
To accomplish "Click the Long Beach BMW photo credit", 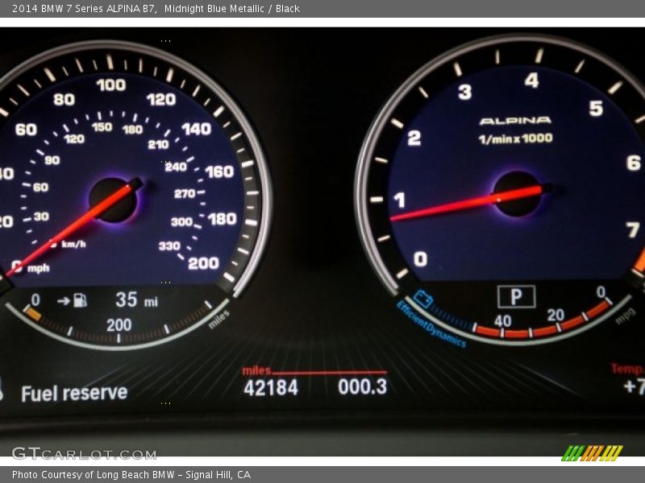I will (x=131, y=475).
